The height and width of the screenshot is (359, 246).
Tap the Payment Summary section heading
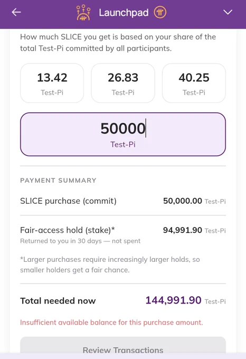(58, 181)
